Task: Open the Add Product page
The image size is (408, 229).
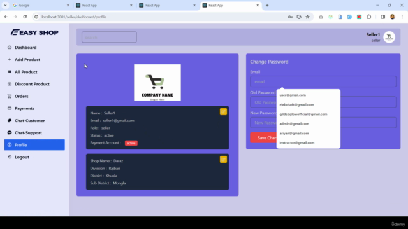Action: tap(27, 60)
